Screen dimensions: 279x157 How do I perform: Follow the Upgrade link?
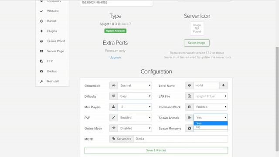115,57
